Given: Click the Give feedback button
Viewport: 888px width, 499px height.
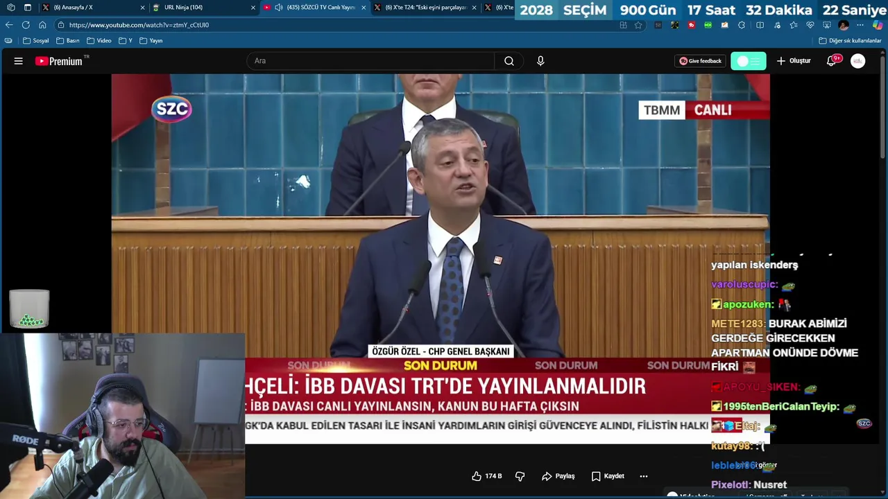Looking at the screenshot, I should pos(701,61).
